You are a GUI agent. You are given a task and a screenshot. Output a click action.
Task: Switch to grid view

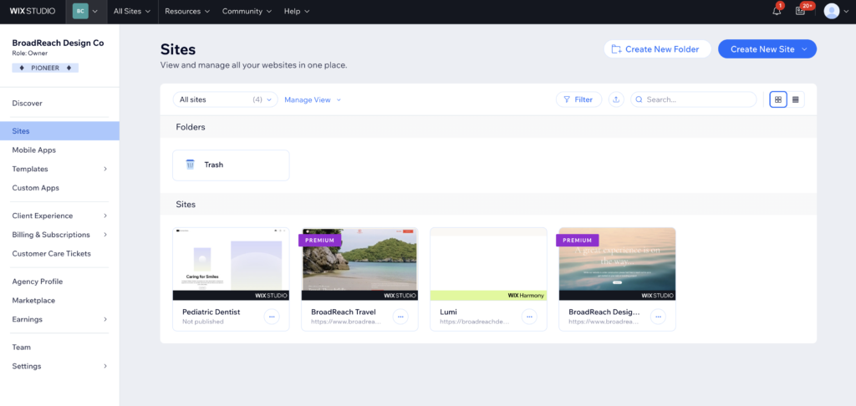tap(778, 100)
